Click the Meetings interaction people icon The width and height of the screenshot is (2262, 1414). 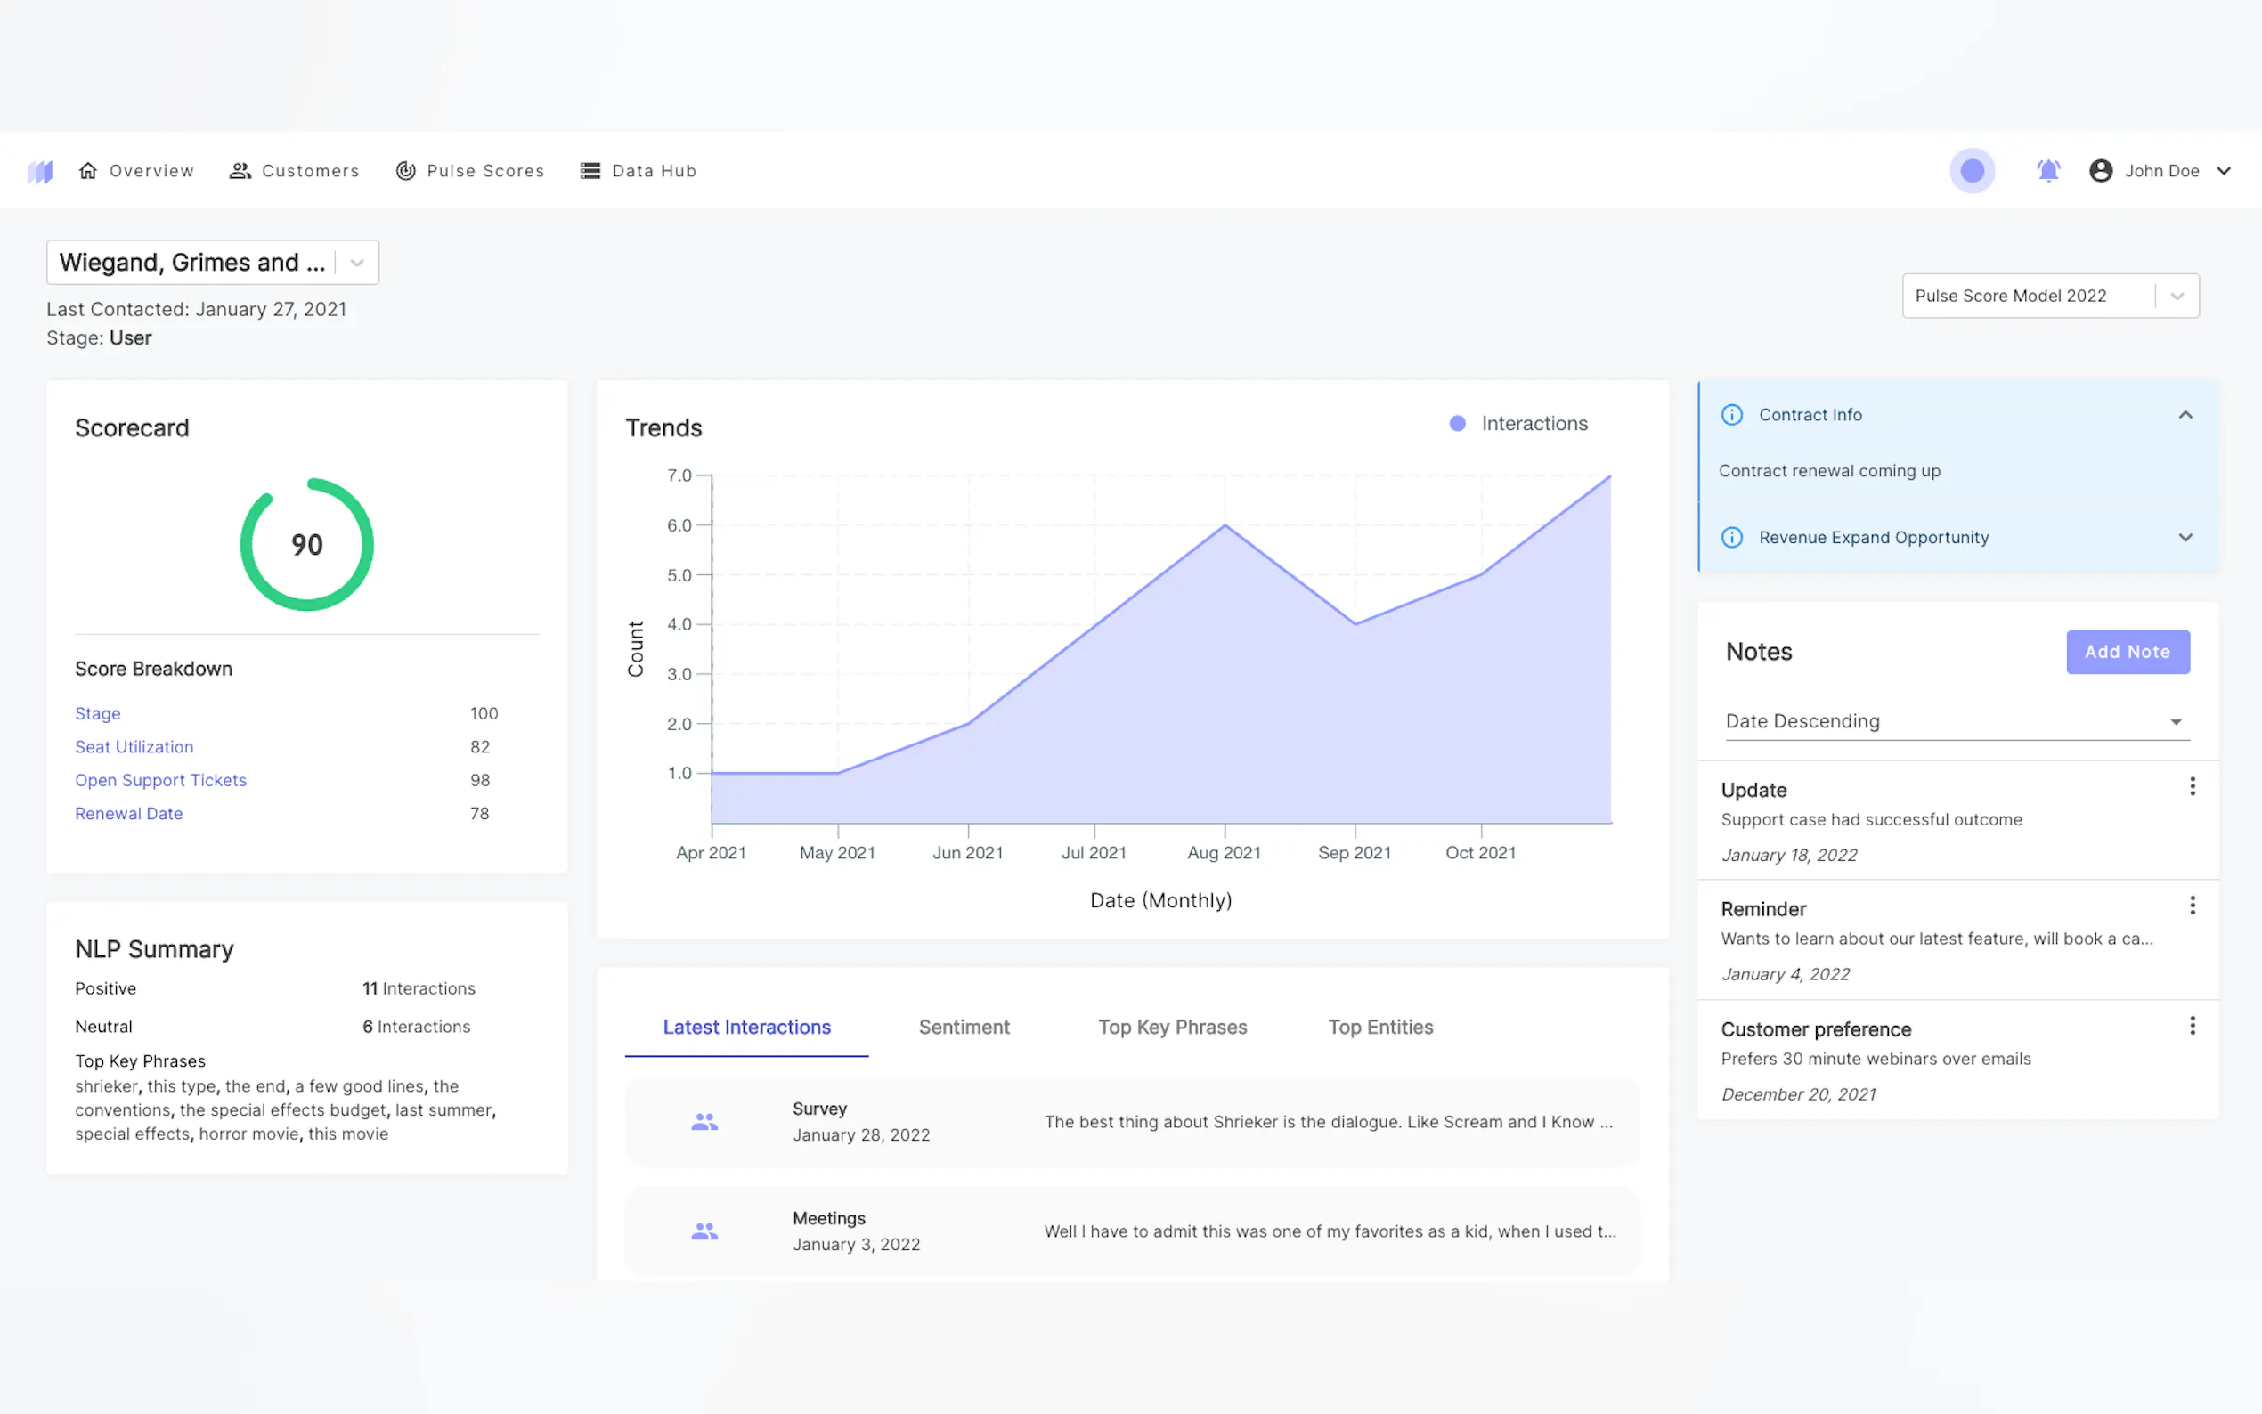(x=704, y=1231)
